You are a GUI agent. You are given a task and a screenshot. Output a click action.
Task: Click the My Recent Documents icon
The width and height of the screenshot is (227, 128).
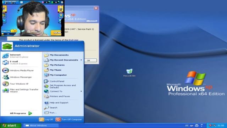click(46, 60)
